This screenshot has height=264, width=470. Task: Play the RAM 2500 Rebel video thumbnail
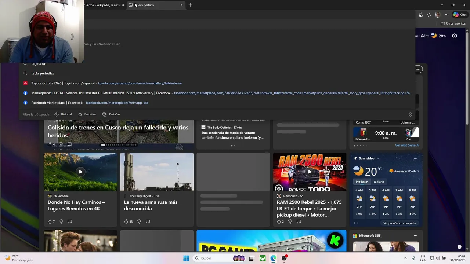pyautogui.click(x=310, y=172)
